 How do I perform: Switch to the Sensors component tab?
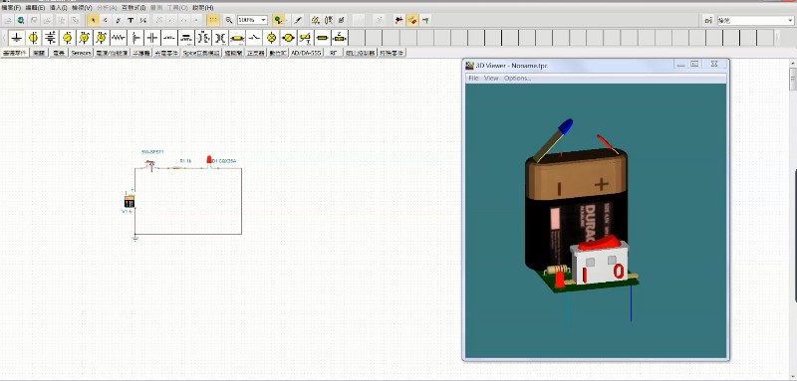coord(82,53)
